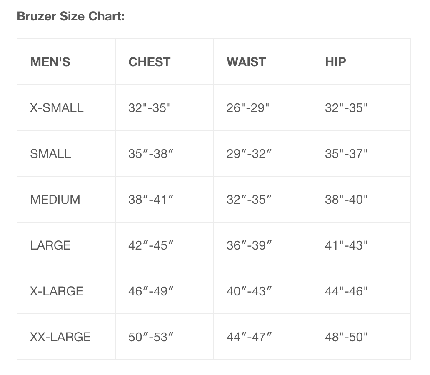Click the Bruzer Size Chart heading

click(x=71, y=17)
